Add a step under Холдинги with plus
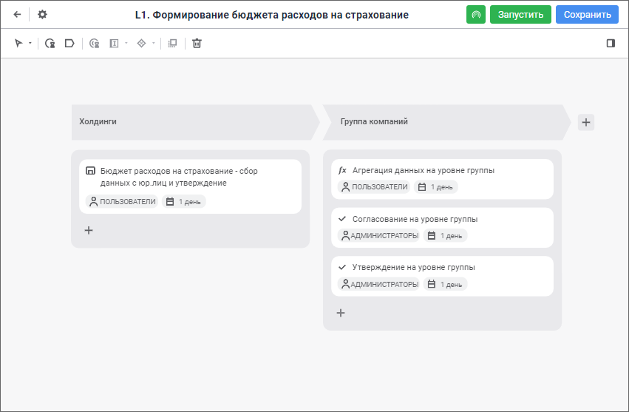The image size is (629, 412). pos(89,231)
